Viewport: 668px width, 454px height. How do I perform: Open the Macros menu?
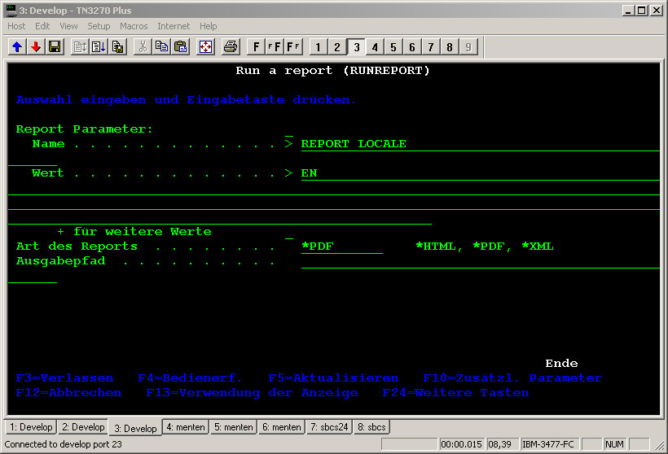click(x=134, y=26)
